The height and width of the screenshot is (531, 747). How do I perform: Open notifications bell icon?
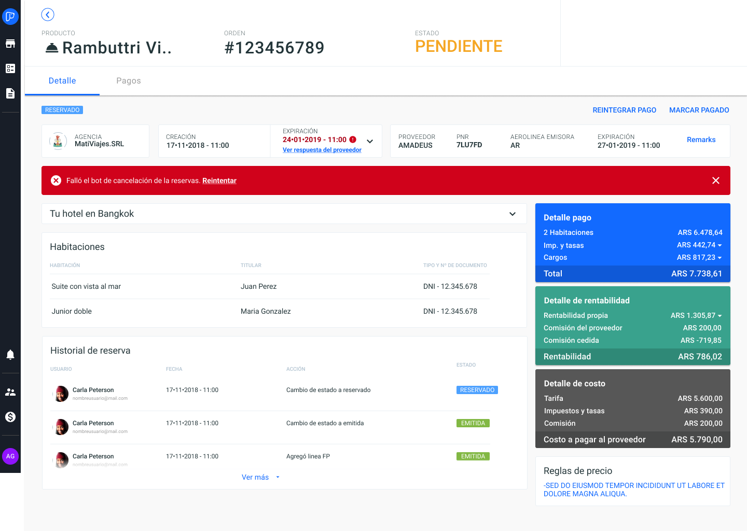10,355
